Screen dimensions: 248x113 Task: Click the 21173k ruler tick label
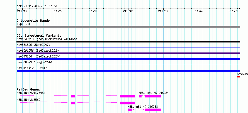pos(93,11)
